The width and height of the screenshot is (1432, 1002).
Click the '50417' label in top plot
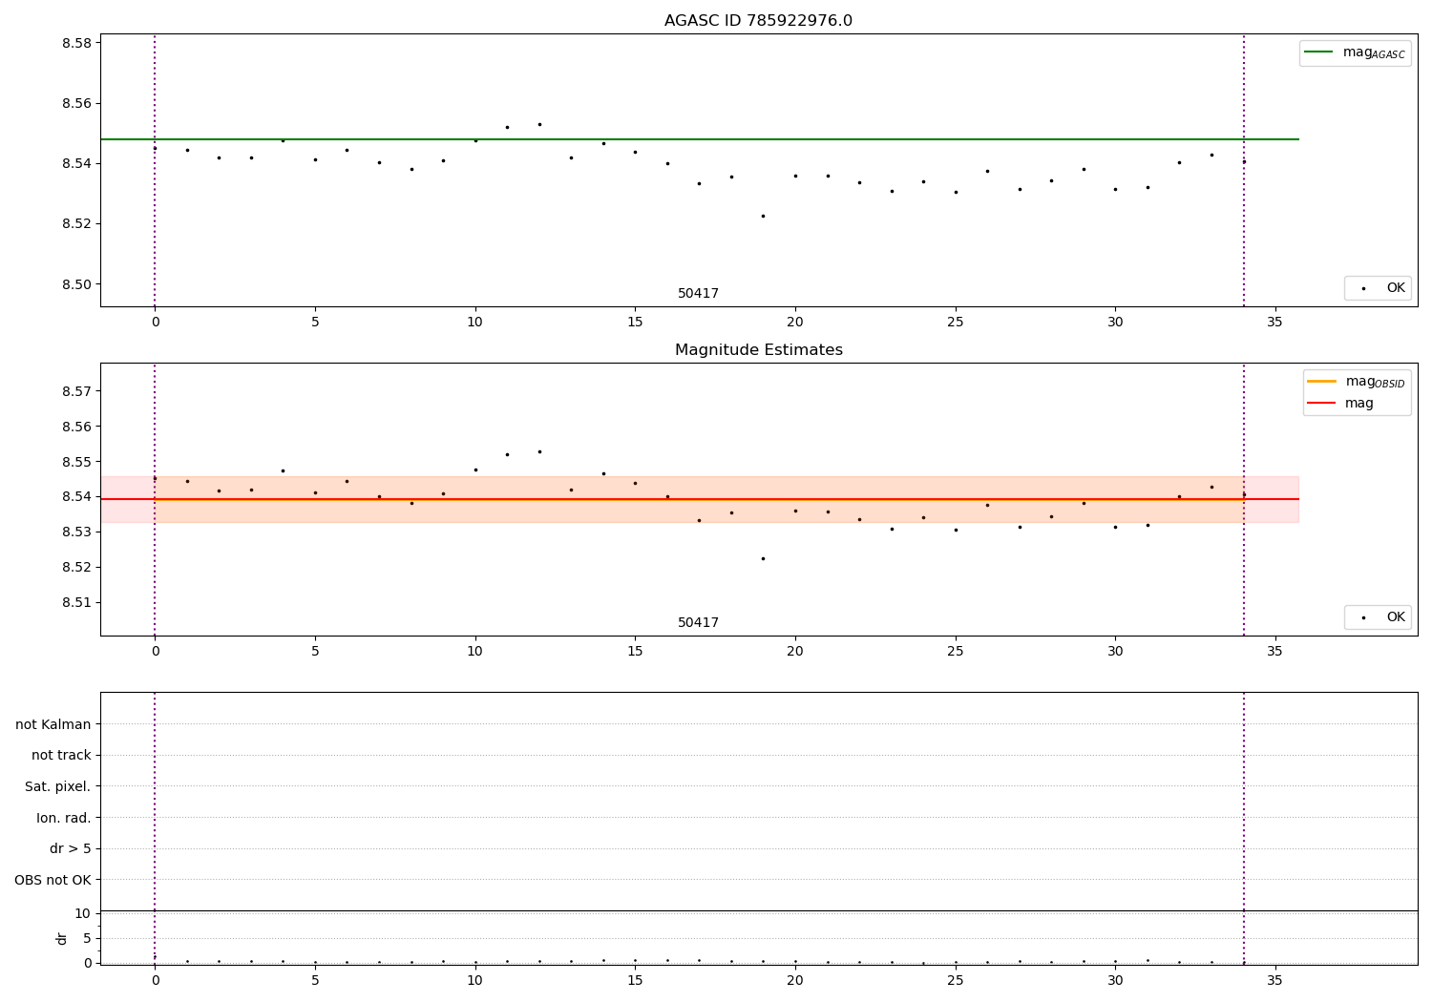click(698, 294)
